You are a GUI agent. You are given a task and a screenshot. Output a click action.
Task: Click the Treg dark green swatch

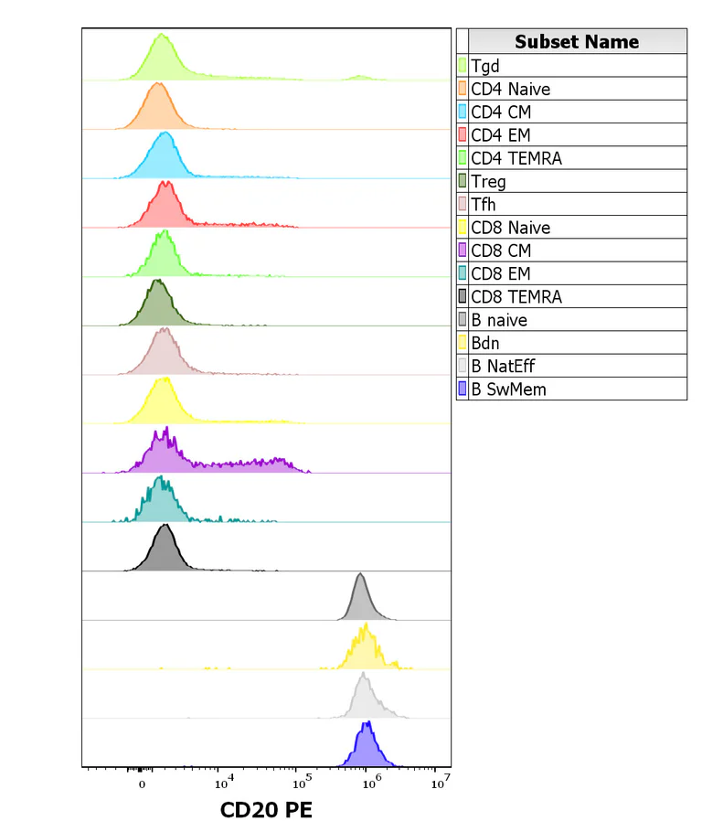pos(463,181)
